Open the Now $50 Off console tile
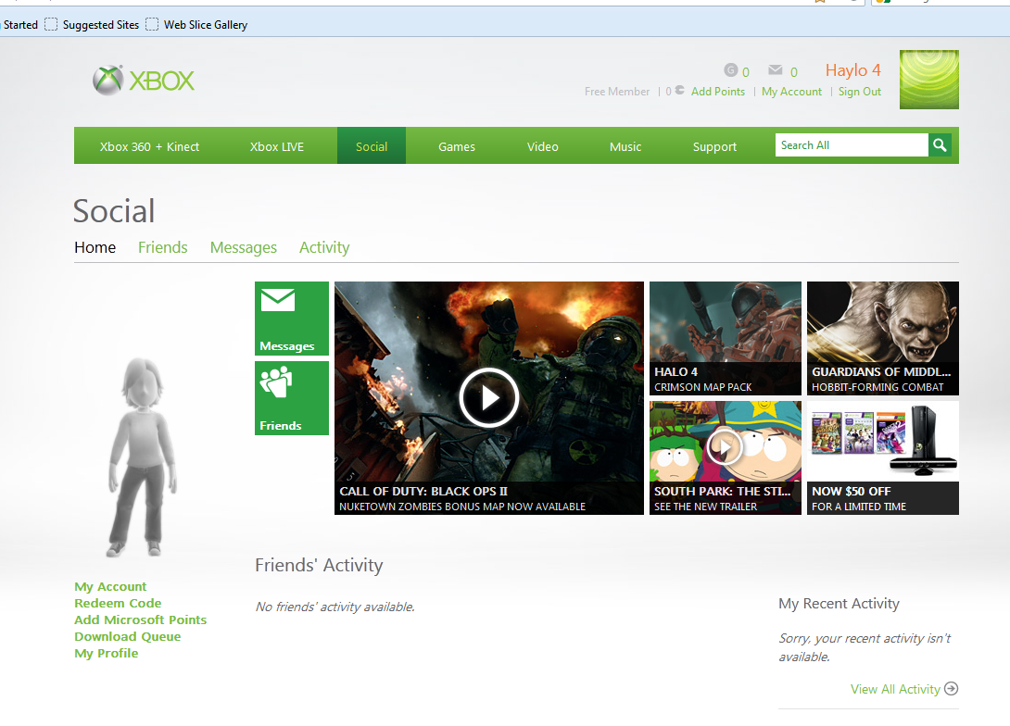 pos(882,457)
